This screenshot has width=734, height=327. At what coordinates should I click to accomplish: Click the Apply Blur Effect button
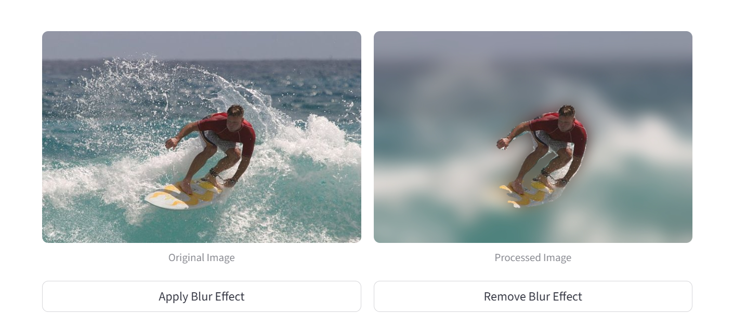pos(201,296)
